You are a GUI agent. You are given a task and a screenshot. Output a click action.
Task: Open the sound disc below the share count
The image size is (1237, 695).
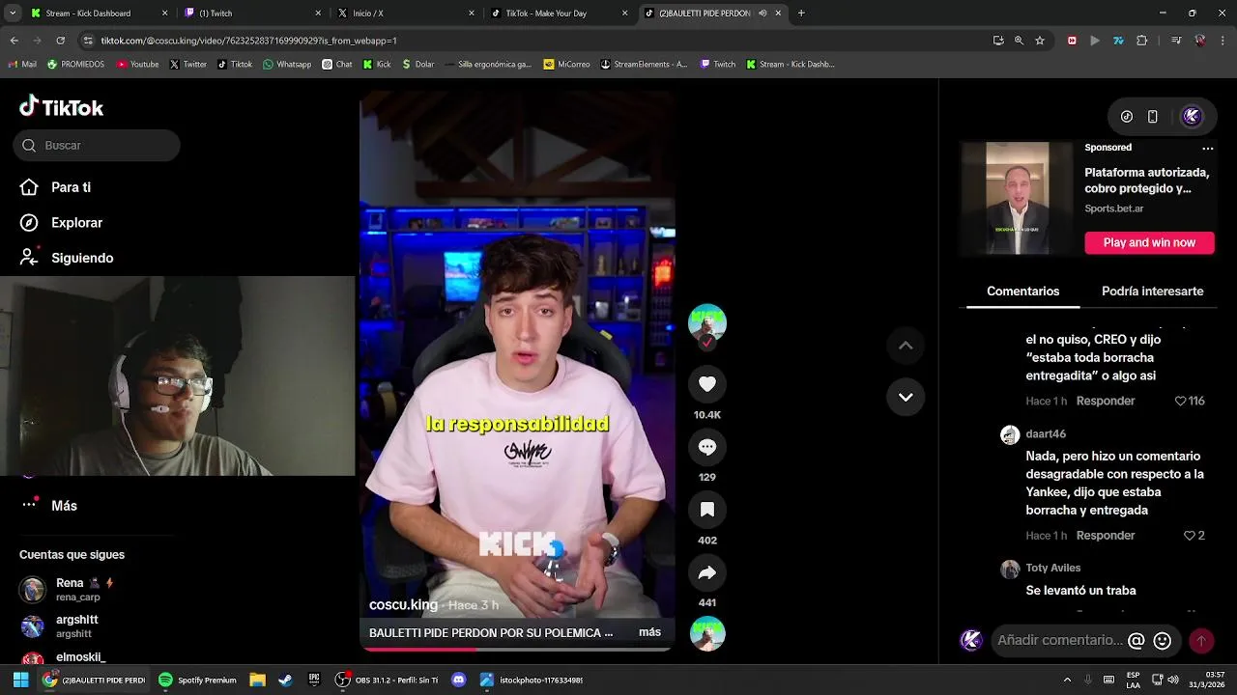pyautogui.click(x=707, y=633)
